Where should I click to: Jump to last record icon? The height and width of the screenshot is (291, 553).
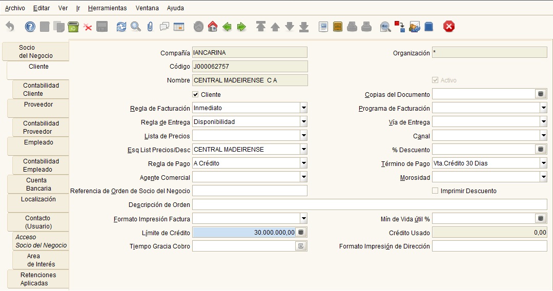coord(304,27)
